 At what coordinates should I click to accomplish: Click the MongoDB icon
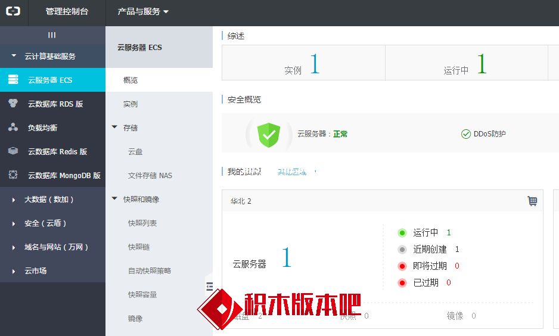pos(13,175)
